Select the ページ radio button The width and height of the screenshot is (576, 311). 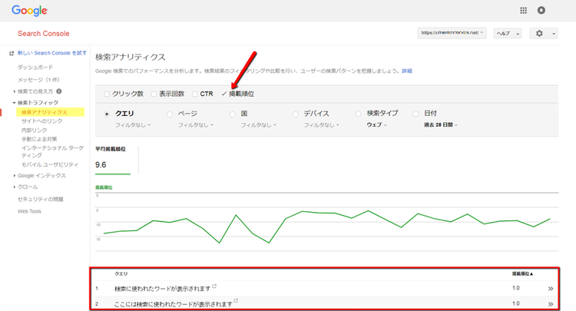click(x=170, y=114)
